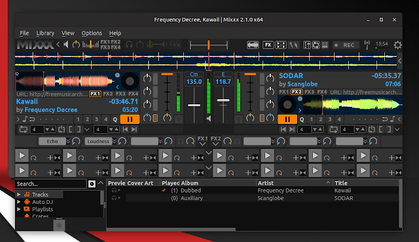Toggle FX1 assignment on SODAR deck
Screen dimensions: 419x242
tap(283, 92)
